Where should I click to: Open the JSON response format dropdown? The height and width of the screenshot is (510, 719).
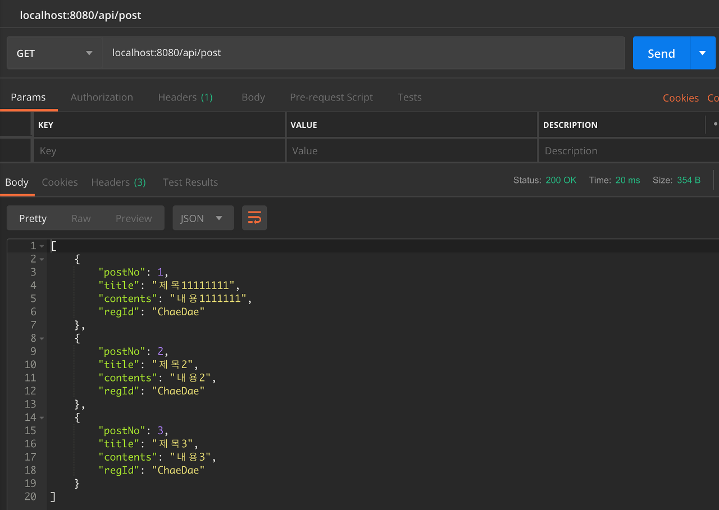coord(203,218)
